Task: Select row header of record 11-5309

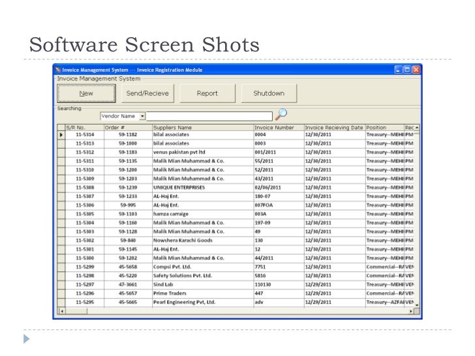Action: (61, 179)
